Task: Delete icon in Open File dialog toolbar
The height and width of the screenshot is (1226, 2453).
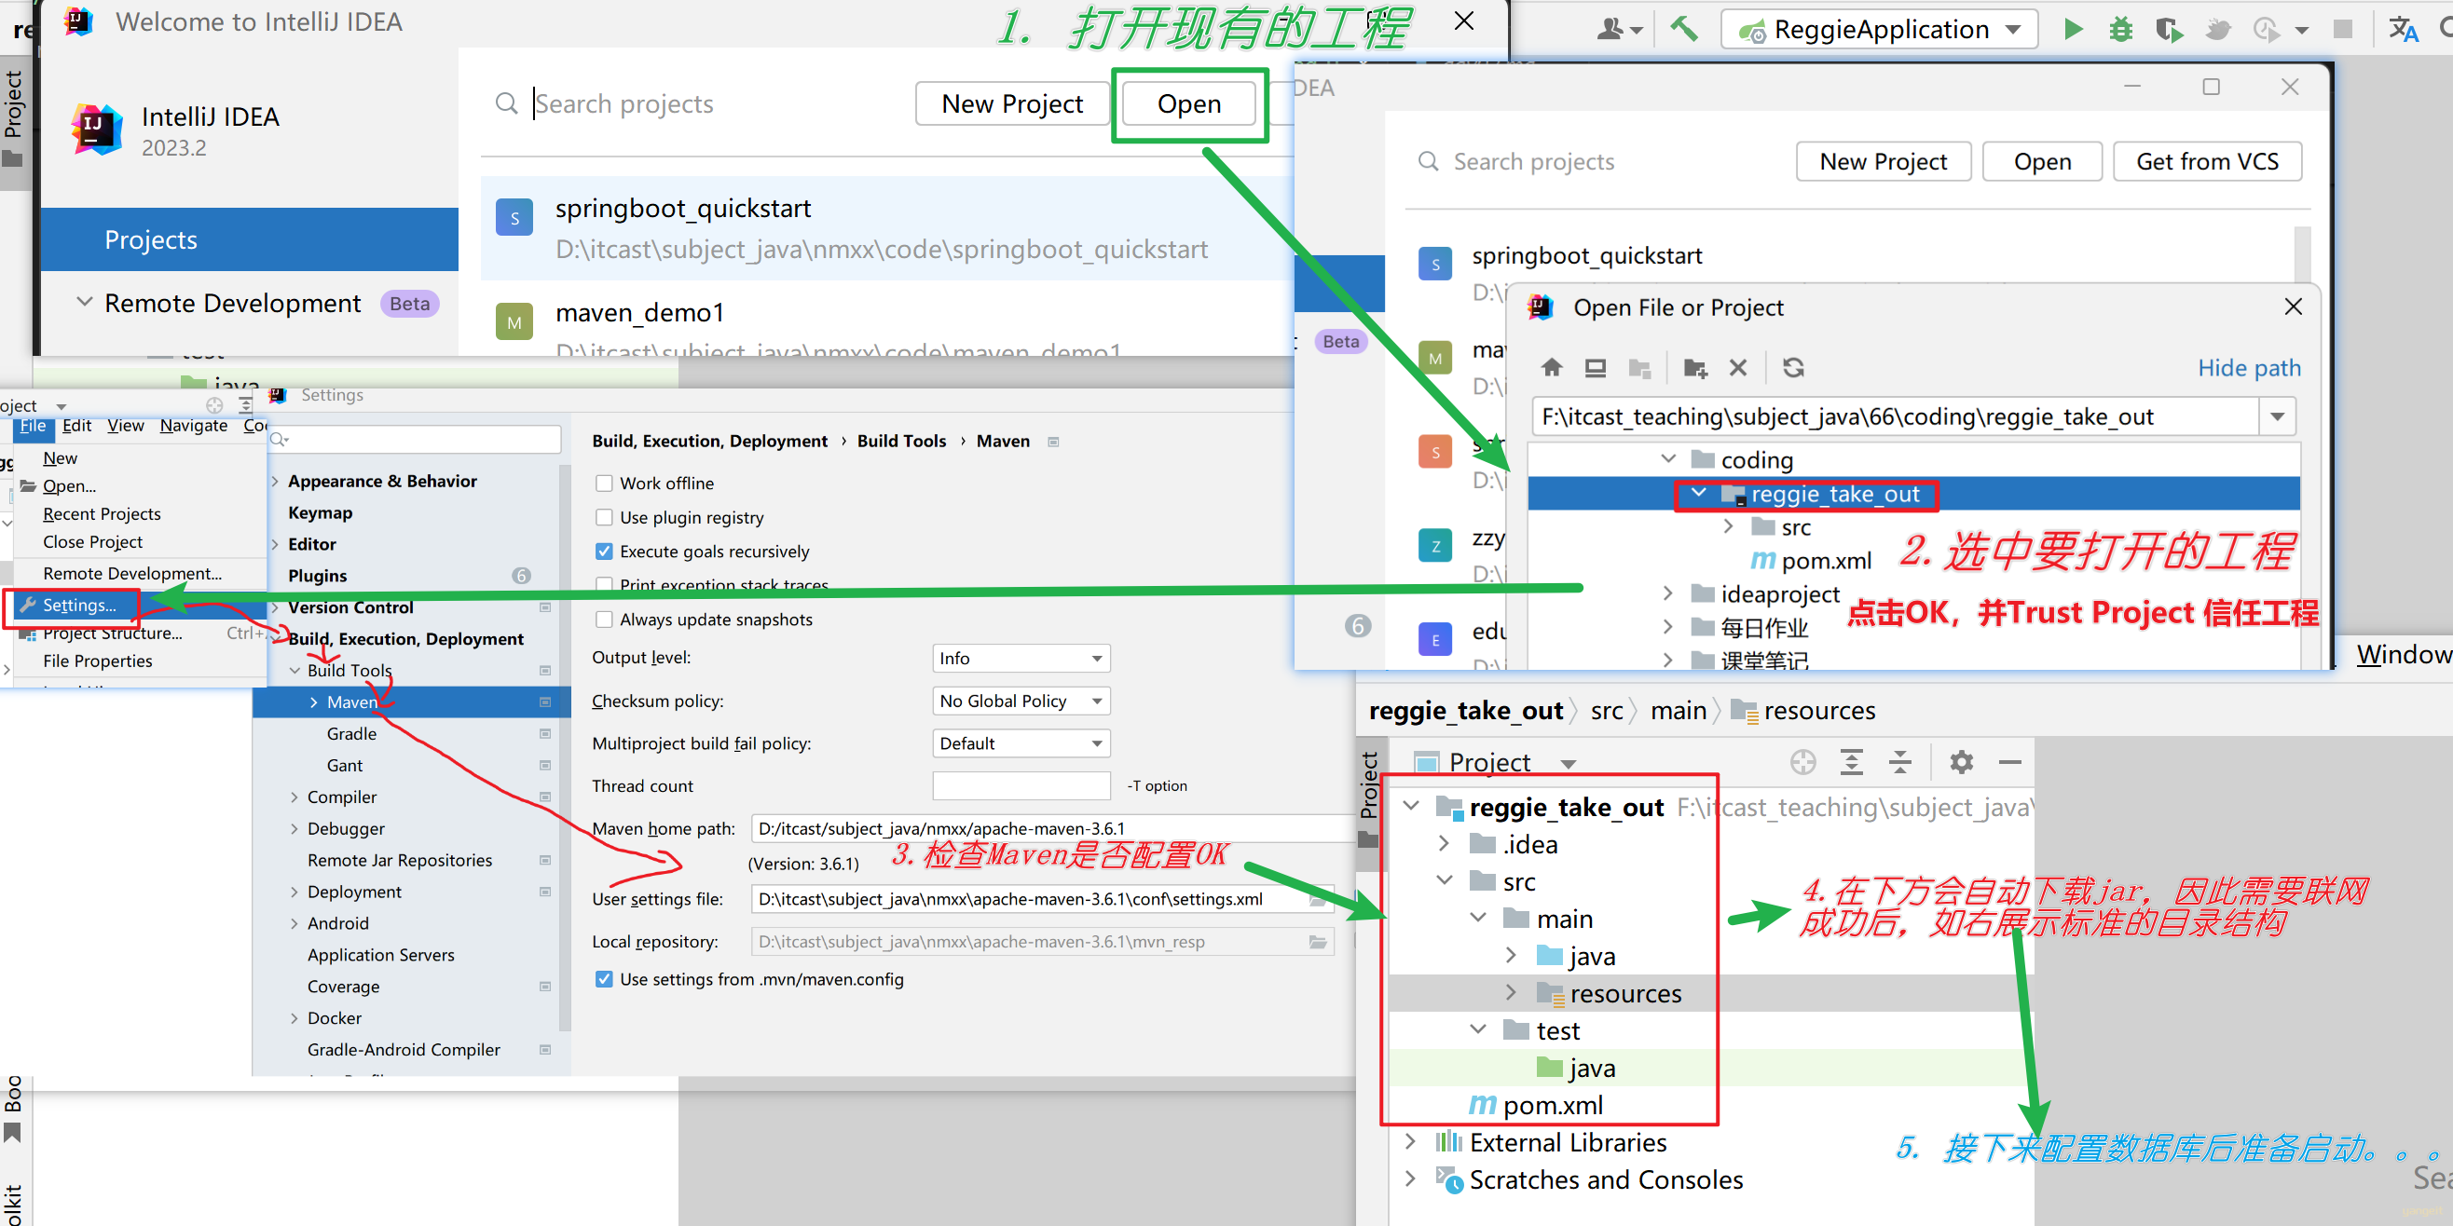Action: tap(1738, 367)
